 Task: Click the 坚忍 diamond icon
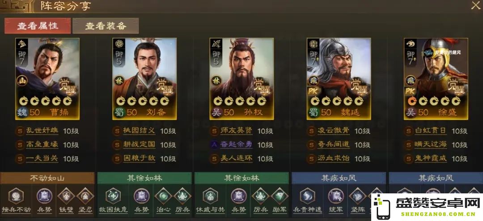(85, 196)
